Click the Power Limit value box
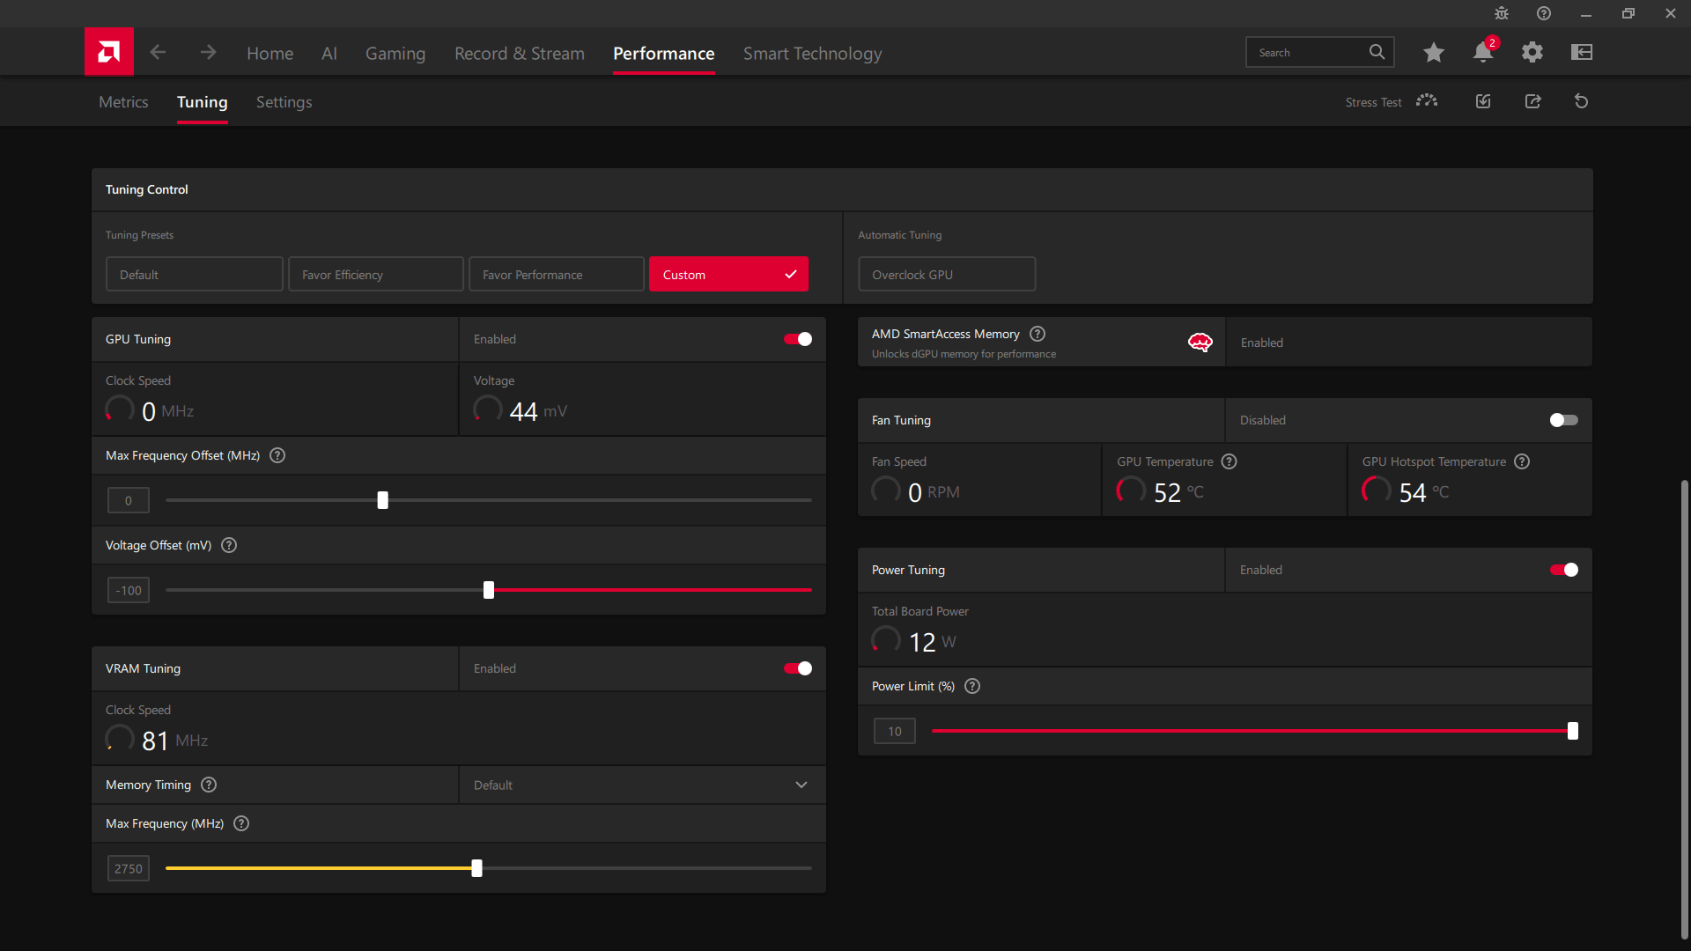The width and height of the screenshot is (1691, 951). 895,731
